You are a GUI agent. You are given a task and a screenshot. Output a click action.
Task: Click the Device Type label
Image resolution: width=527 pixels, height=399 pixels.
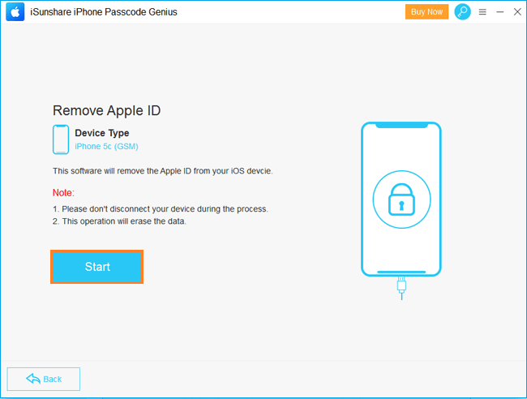point(102,133)
